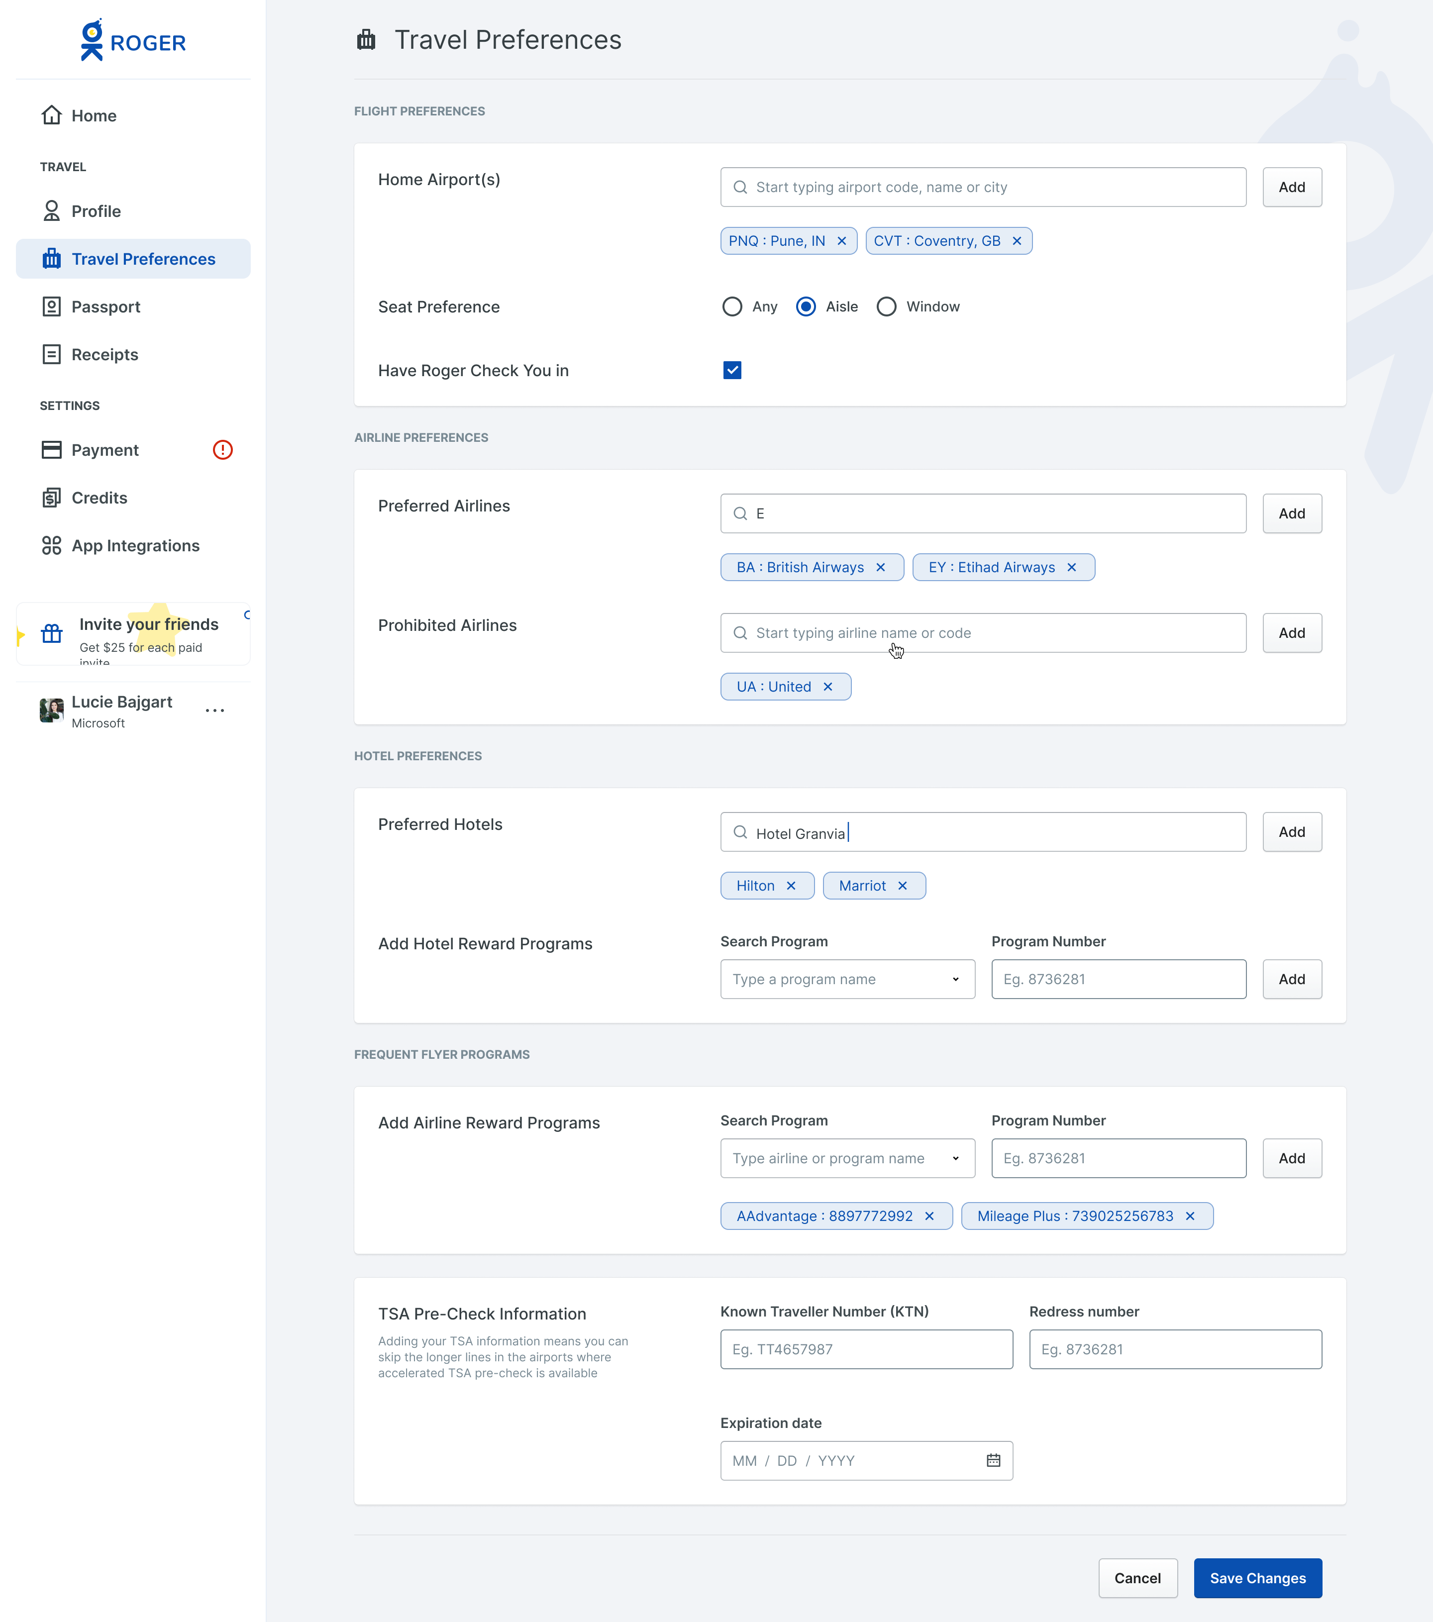Image resolution: width=1433 pixels, height=1622 pixels.
Task: Open the user options three-dot menu
Action: coord(214,711)
